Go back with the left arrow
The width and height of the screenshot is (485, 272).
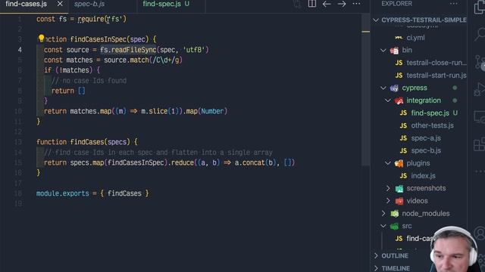click(327, 4)
